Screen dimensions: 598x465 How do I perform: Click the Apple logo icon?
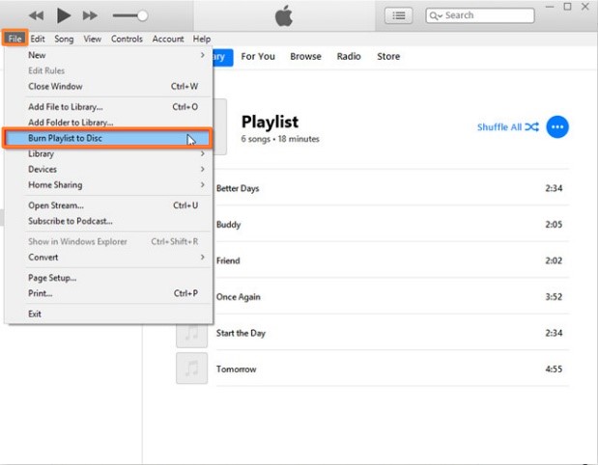(x=284, y=15)
